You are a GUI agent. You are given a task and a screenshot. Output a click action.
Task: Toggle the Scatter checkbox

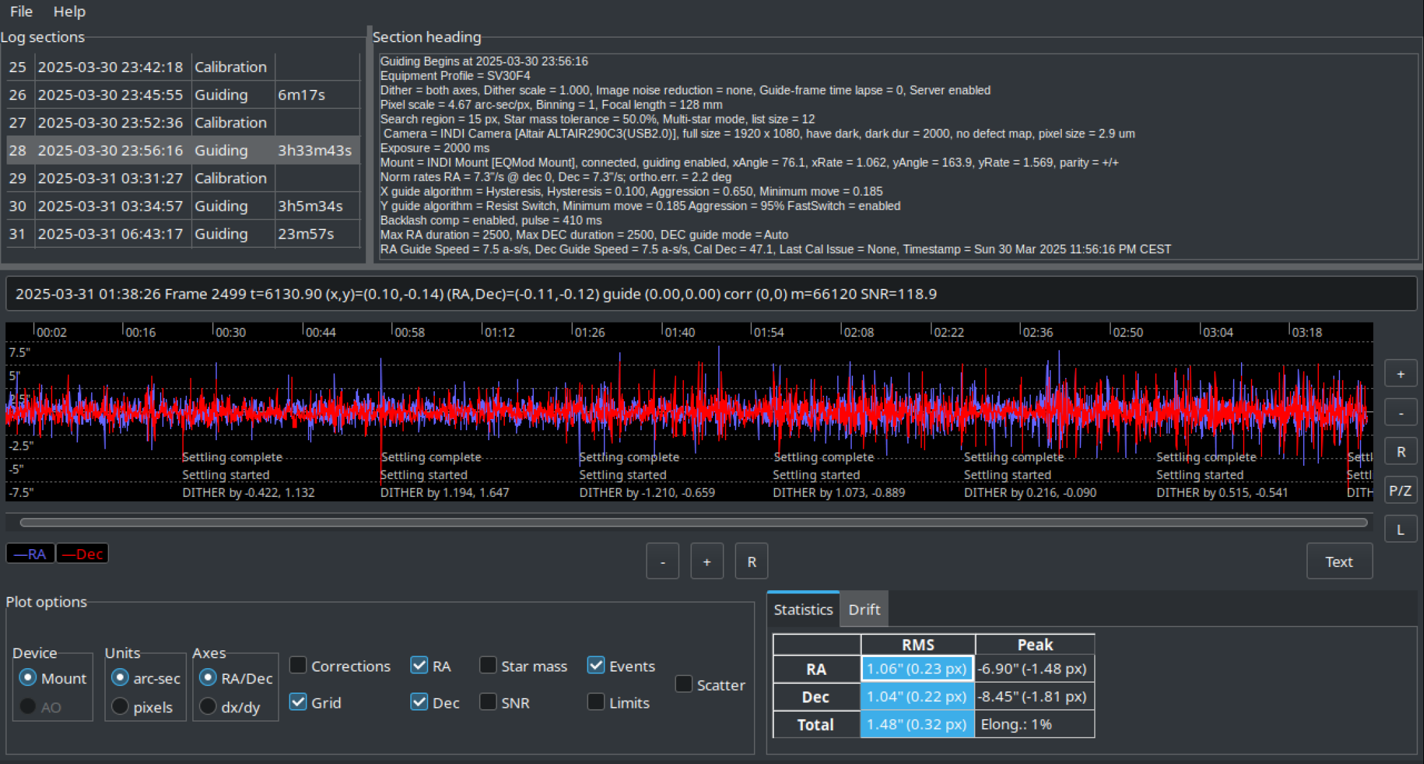click(x=684, y=684)
